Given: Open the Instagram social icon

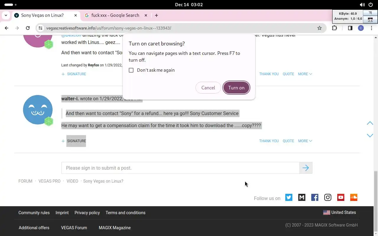Looking at the screenshot, I should [328, 197].
